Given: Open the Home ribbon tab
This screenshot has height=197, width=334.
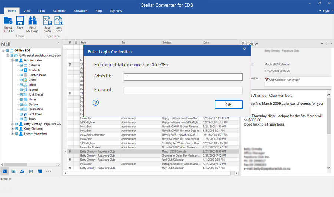Looking at the screenshot, I should pyautogui.click(x=12, y=11).
